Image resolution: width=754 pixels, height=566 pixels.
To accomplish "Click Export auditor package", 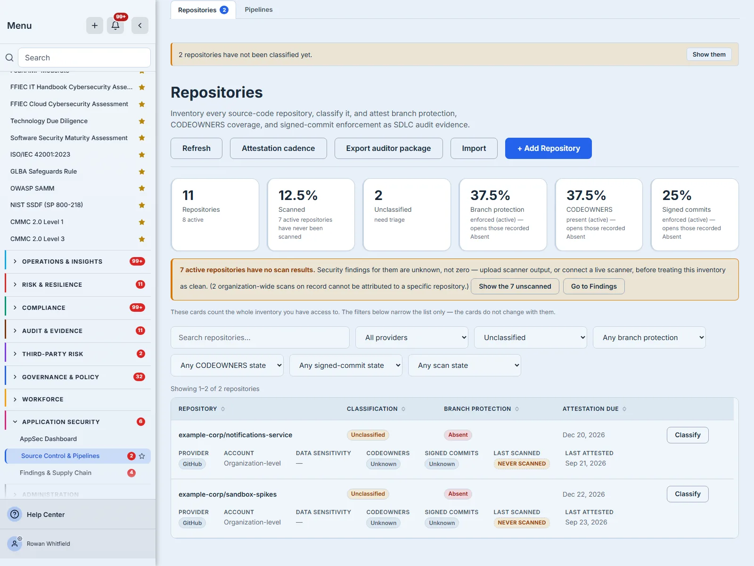I will click(389, 148).
